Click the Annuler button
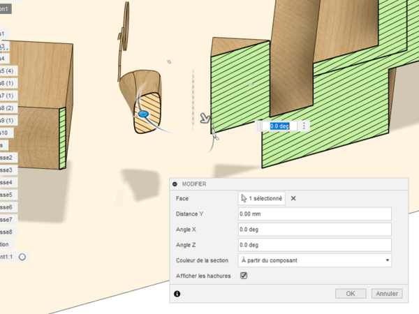 [x=386, y=294]
